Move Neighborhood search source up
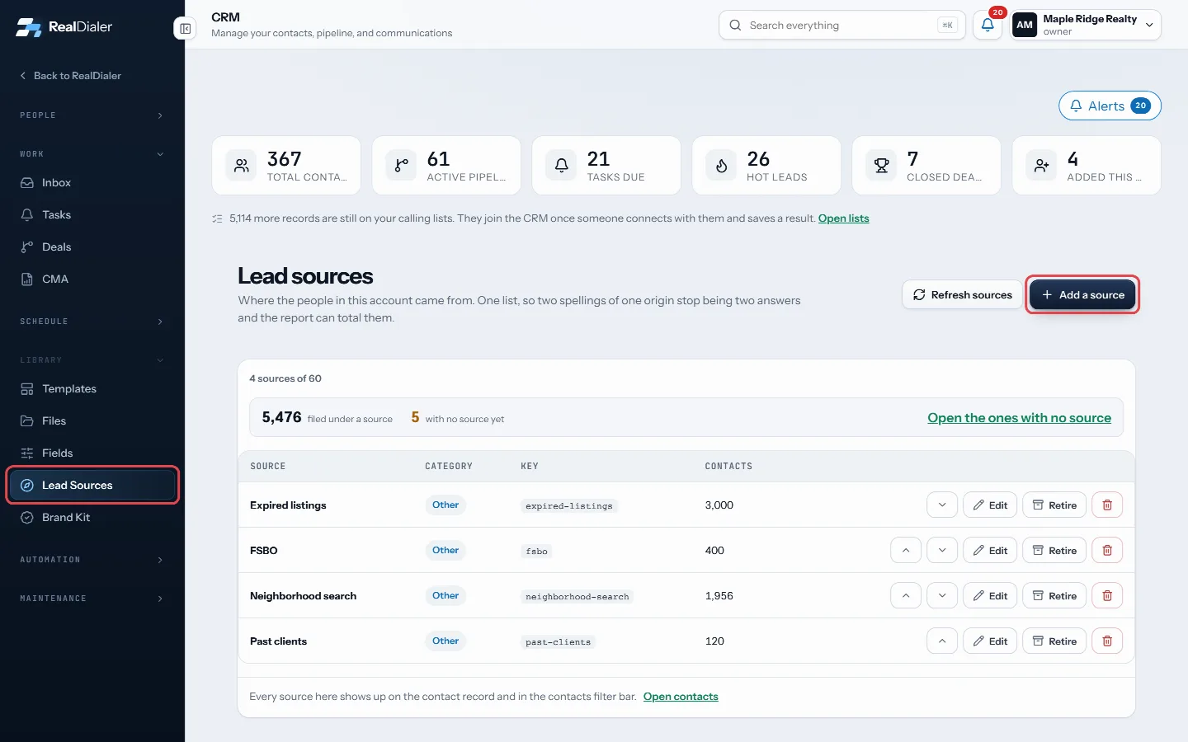Screen dimensions: 1188x742 (906, 596)
